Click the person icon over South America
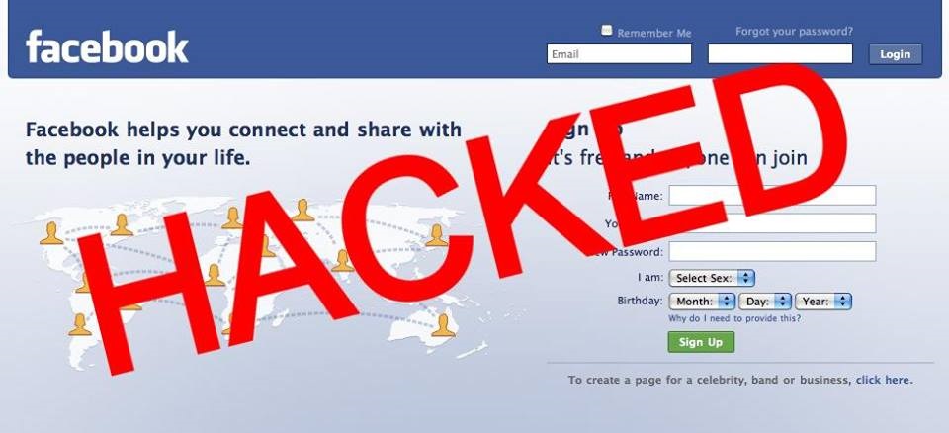The height and width of the screenshot is (433, 949). [x=80, y=324]
